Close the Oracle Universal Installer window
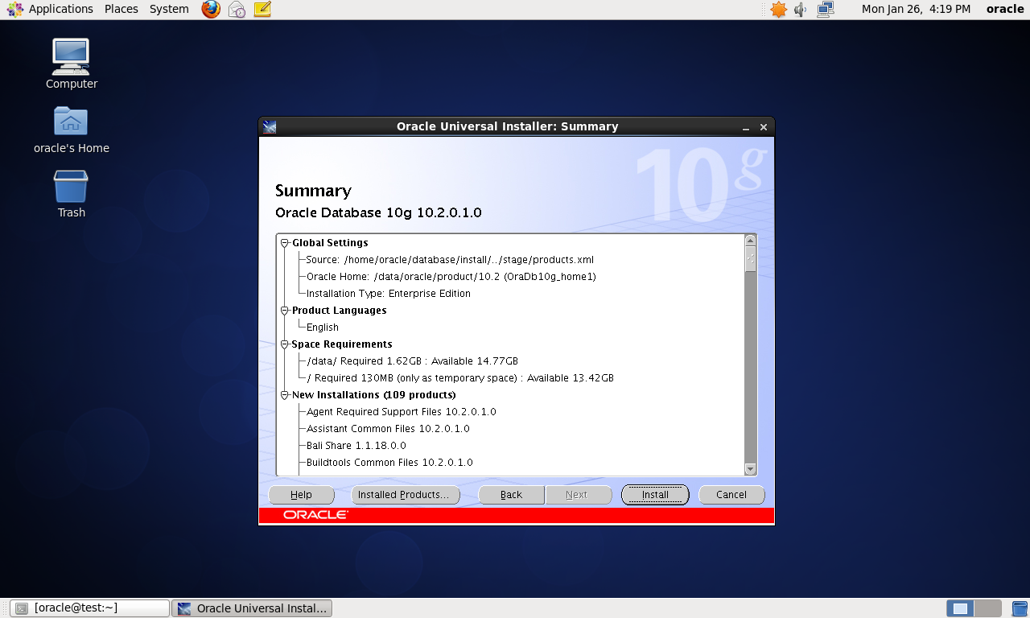 (x=764, y=127)
